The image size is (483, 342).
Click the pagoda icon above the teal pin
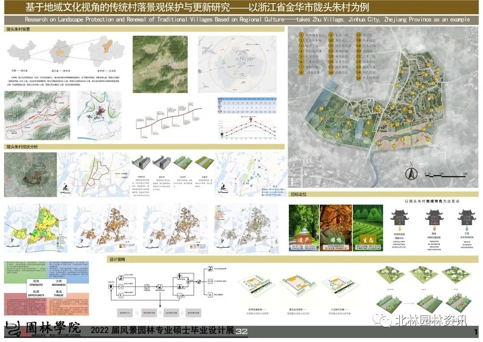click(467, 218)
